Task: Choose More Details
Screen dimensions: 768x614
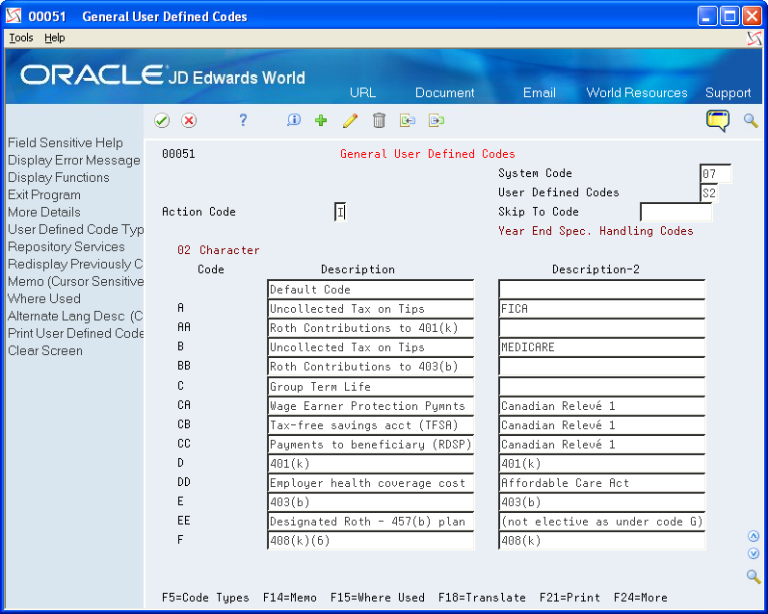Action: tap(44, 213)
